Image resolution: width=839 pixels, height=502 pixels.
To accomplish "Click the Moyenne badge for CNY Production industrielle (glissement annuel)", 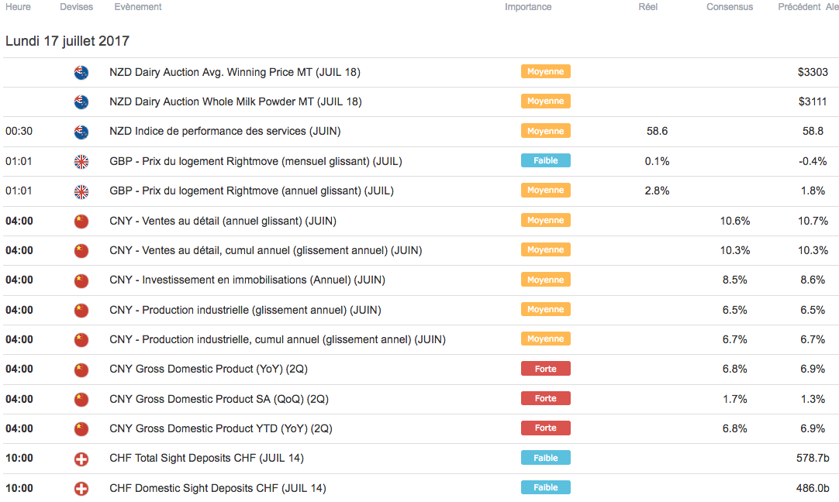I will tap(545, 310).
